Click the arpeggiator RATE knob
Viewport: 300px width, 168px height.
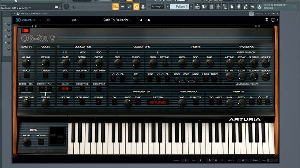pos(127,103)
